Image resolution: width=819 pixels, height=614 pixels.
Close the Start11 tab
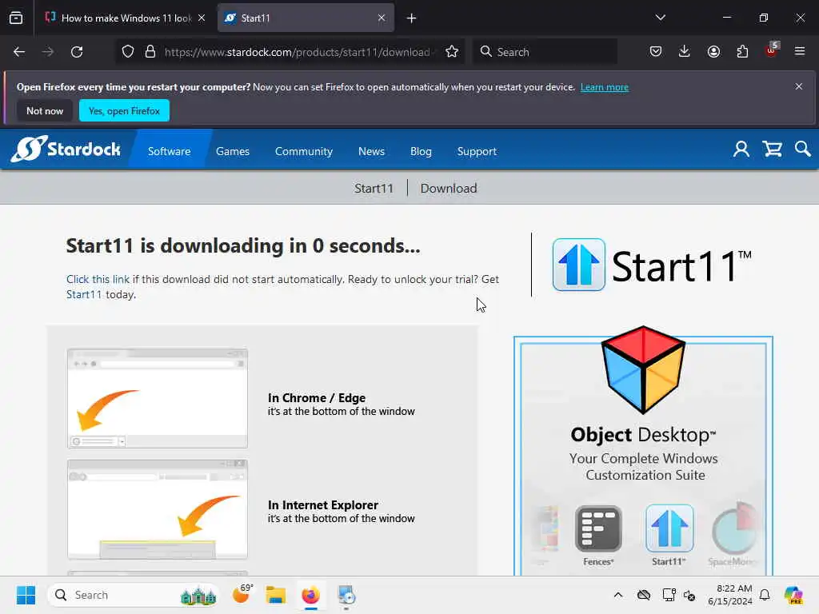[382, 18]
